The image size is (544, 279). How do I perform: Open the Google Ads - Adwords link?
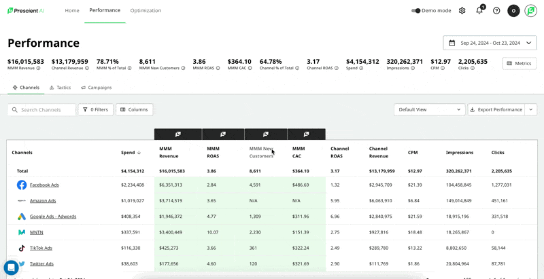(53, 217)
